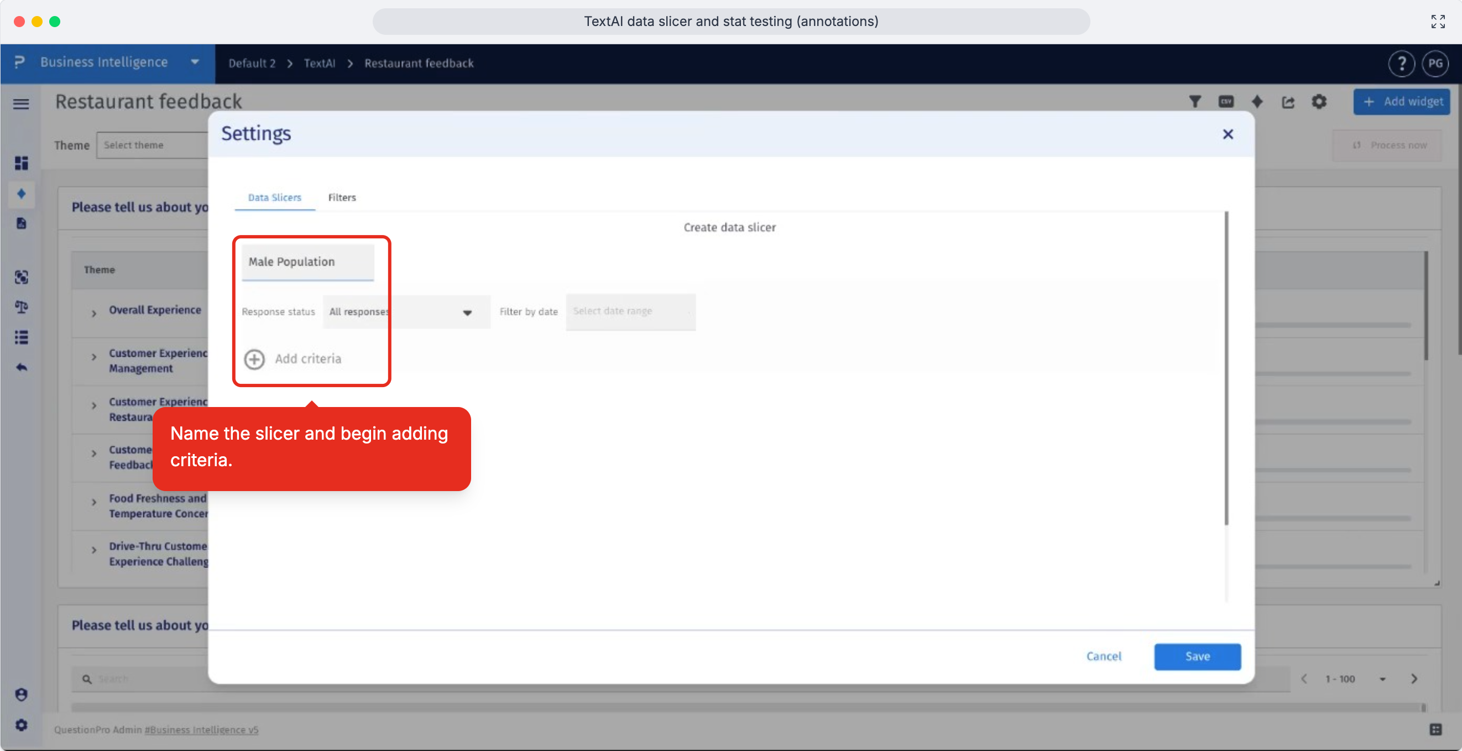Open the document report icon in the sidebar
The width and height of the screenshot is (1462, 751).
coord(21,223)
